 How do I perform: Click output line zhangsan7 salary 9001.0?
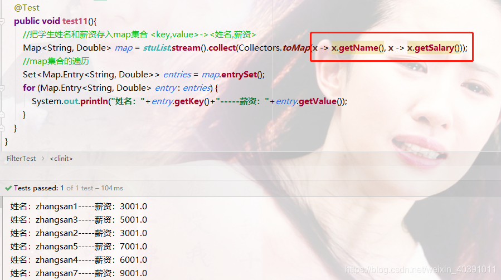[x=79, y=273]
